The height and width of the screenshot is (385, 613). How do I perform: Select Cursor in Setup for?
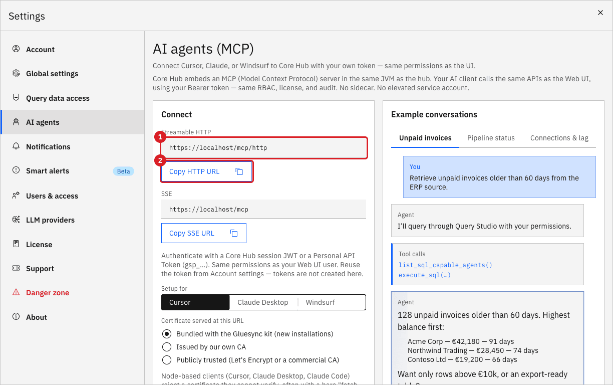coord(195,302)
